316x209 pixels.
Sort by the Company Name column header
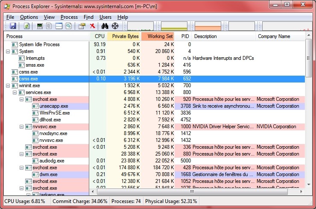pyautogui.click(x=280, y=36)
